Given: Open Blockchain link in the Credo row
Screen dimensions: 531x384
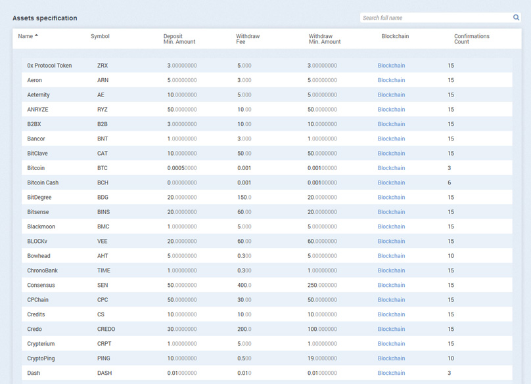Looking at the screenshot, I should pos(391,330).
